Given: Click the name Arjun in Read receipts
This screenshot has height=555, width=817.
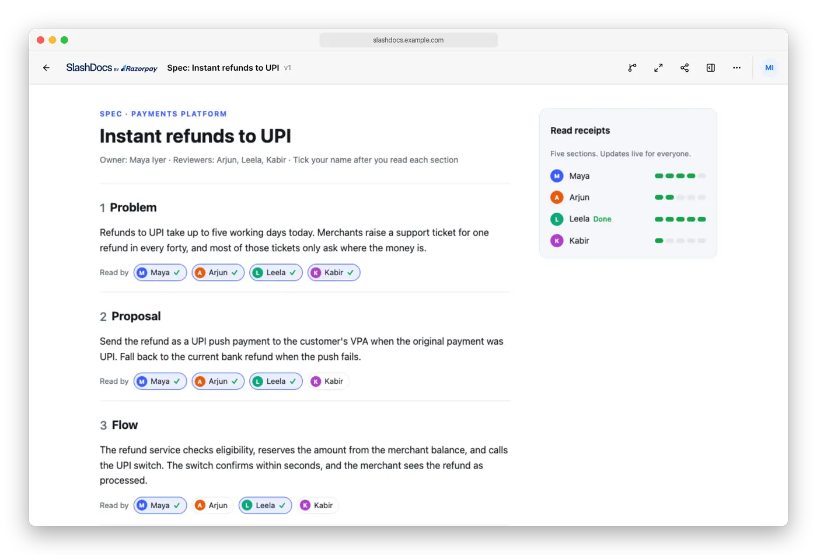Looking at the screenshot, I should pos(579,197).
